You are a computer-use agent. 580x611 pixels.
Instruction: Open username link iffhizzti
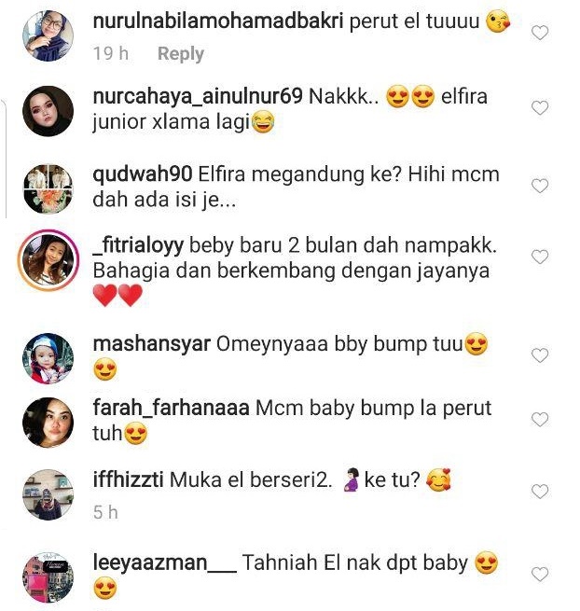click(128, 479)
